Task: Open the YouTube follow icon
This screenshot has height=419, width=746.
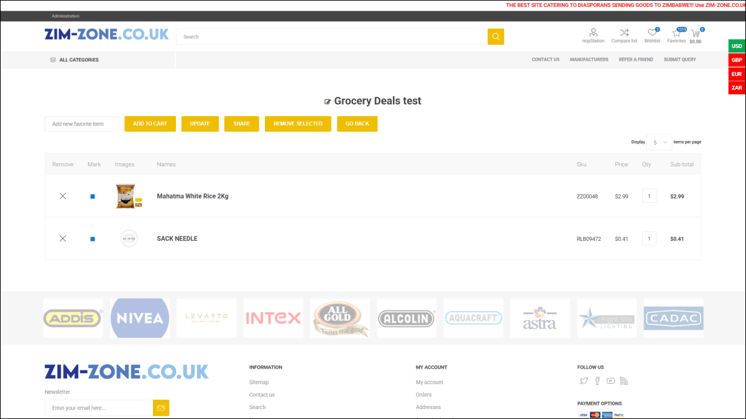Action: (x=610, y=381)
